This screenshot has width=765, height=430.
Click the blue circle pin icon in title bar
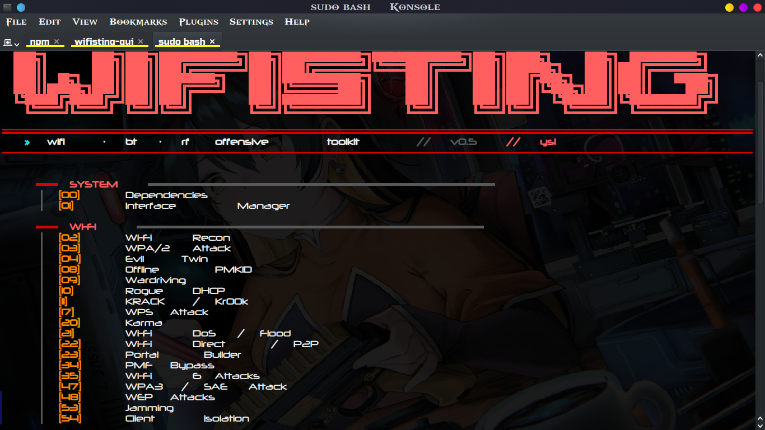pos(21,7)
